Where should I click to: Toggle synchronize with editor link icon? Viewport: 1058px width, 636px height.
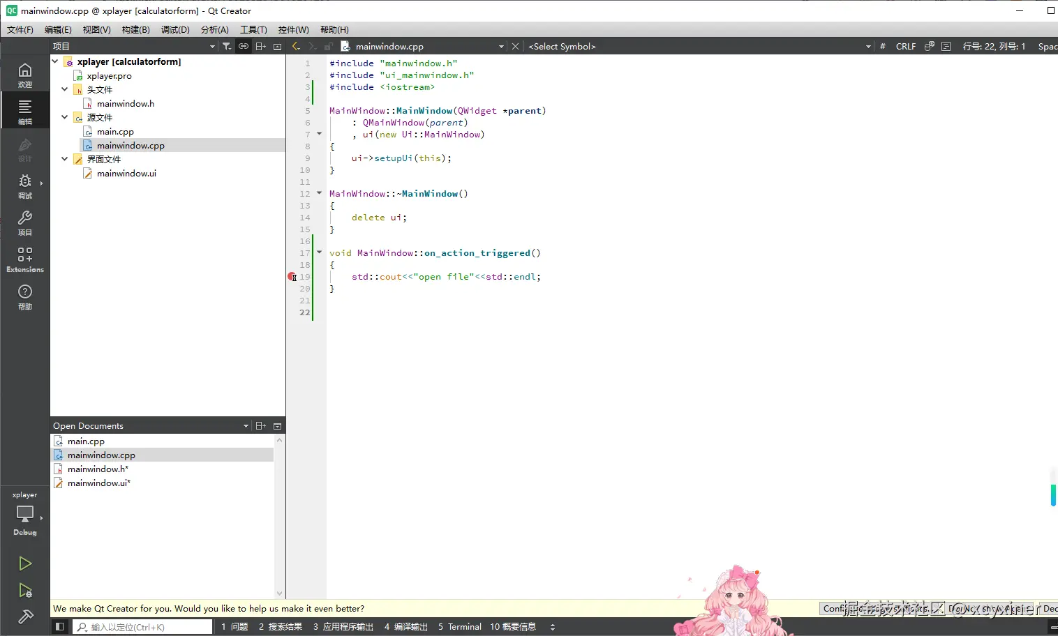(x=244, y=46)
